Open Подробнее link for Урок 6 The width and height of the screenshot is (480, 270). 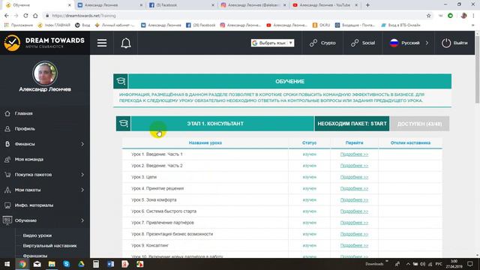click(354, 211)
